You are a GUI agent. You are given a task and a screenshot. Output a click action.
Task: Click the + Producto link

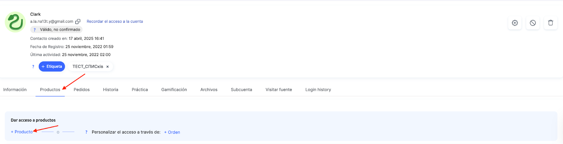tap(22, 132)
